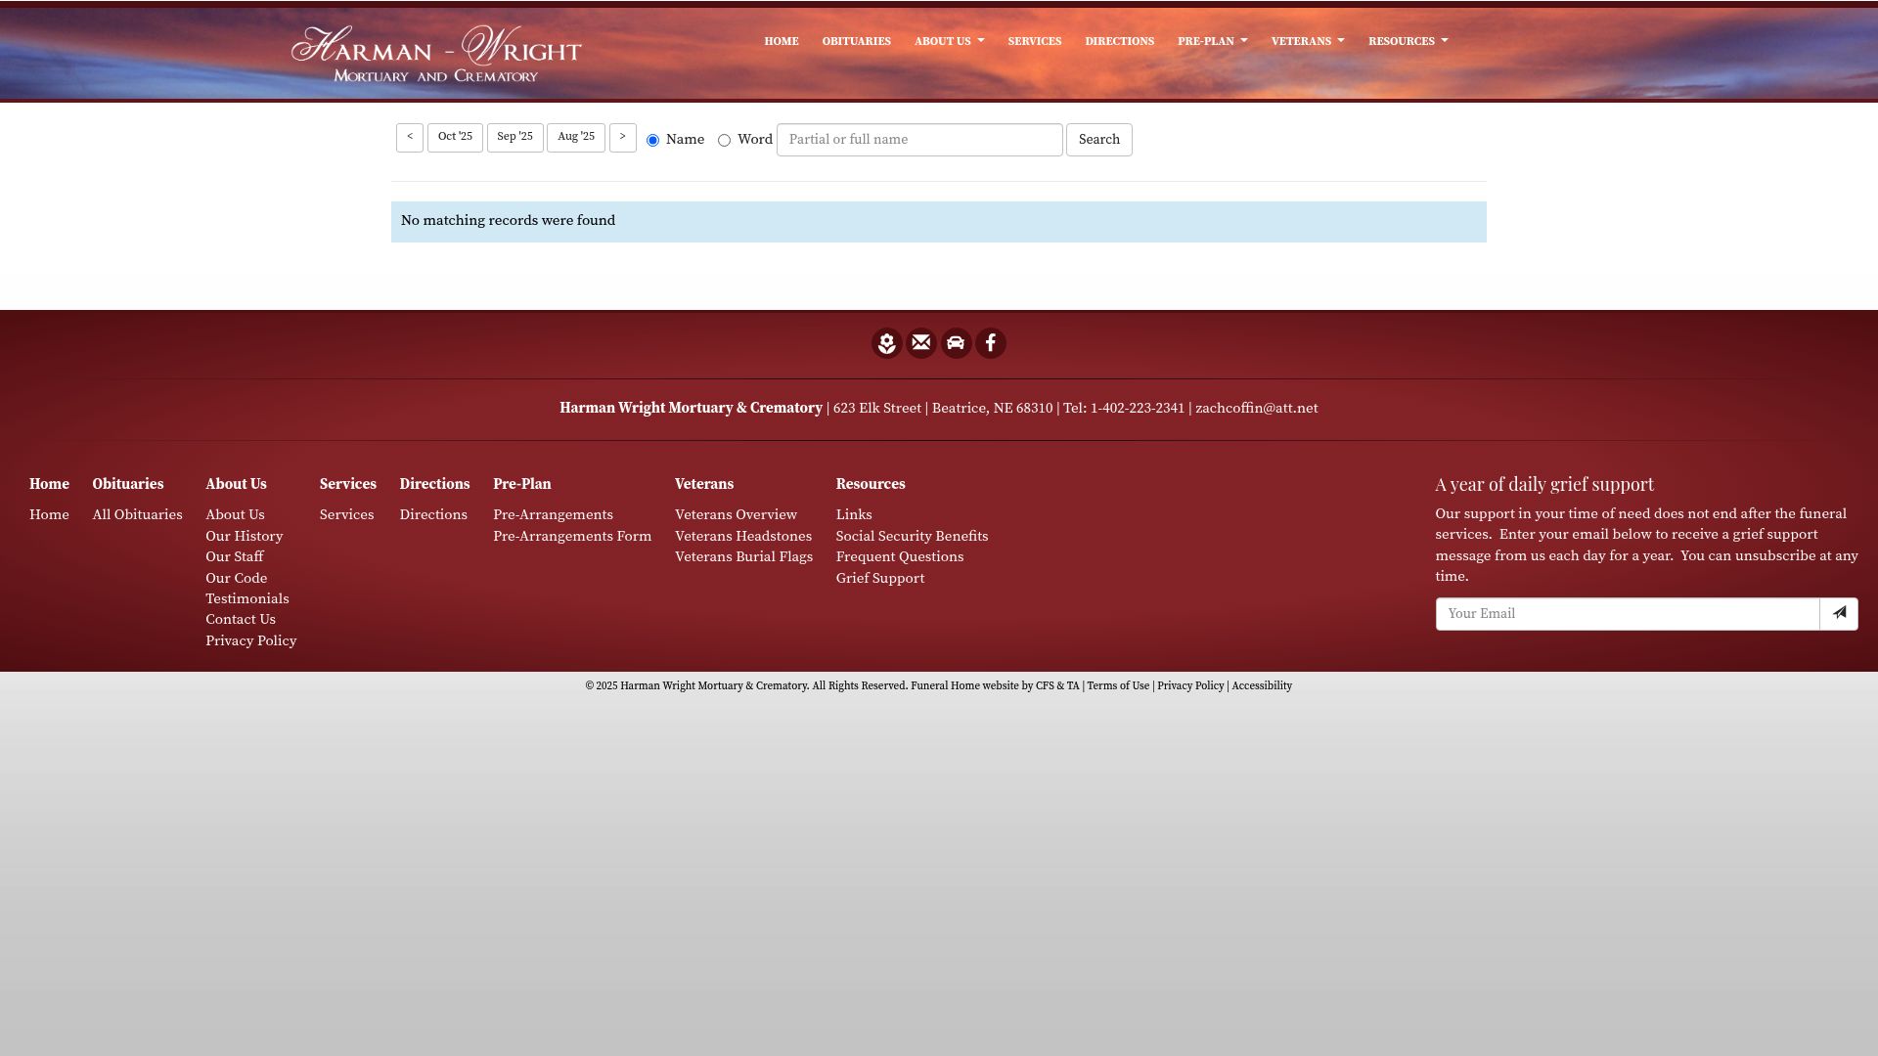Select Obituaries in the top navigation
The height and width of the screenshot is (1056, 1878).
856,41
